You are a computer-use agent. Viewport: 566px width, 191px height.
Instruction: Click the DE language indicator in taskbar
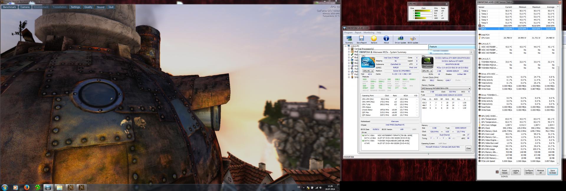[x=299, y=187]
